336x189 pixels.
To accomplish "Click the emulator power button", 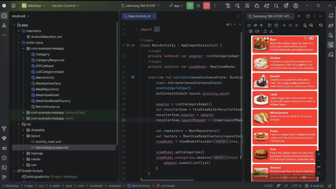I will (x=249, y=25).
